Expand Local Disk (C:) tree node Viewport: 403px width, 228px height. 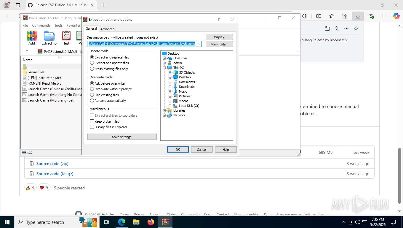170,106
